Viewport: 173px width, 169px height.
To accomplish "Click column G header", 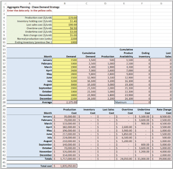I will (x=161, y=3).
